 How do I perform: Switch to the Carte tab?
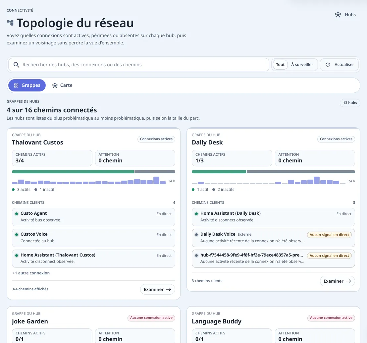(62, 85)
